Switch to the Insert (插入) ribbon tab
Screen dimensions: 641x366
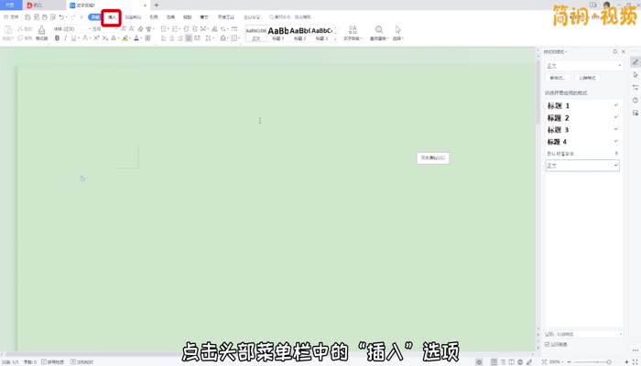pyautogui.click(x=112, y=17)
